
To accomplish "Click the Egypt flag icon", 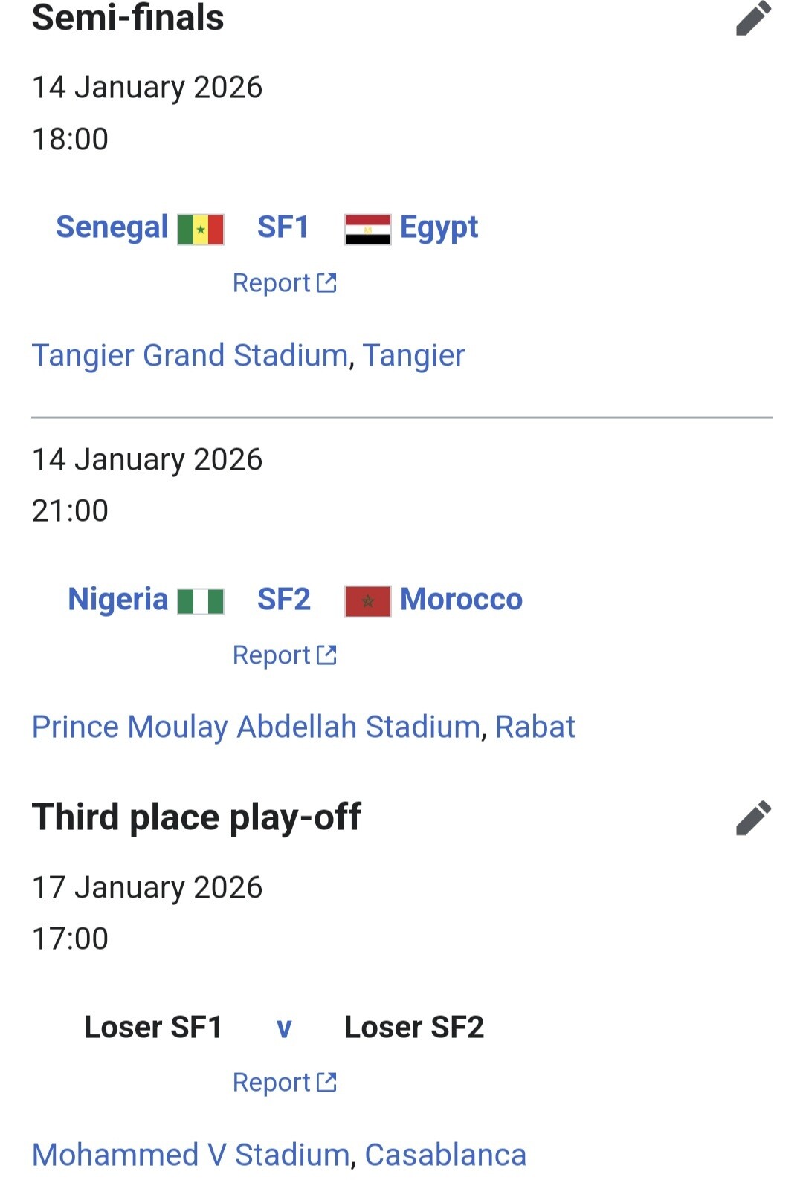I will (367, 230).
